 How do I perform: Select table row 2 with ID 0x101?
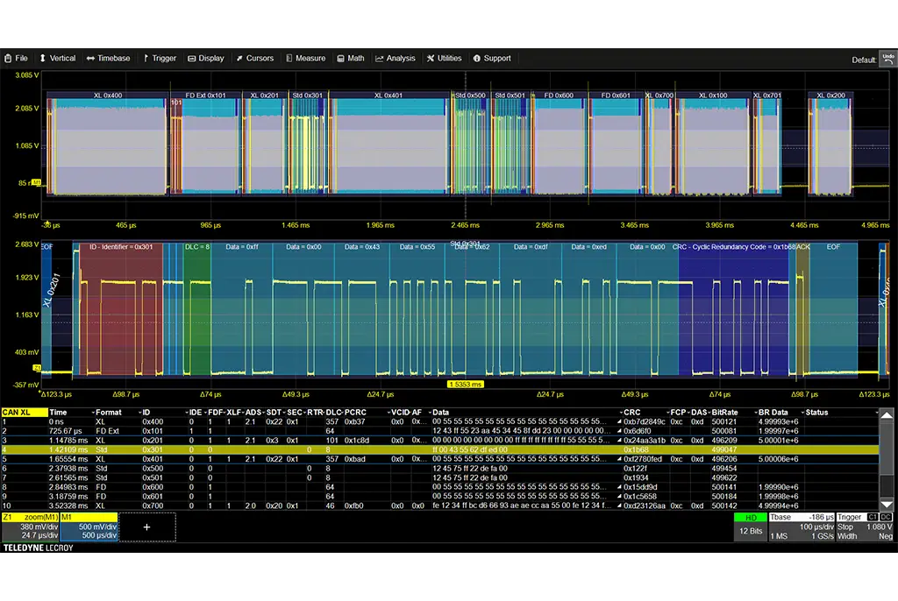coord(440,431)
